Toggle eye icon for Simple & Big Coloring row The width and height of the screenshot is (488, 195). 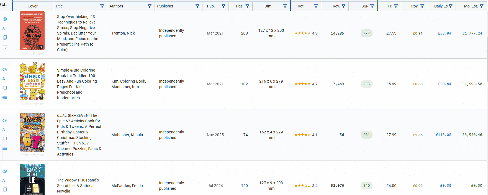tap(5, 70)
